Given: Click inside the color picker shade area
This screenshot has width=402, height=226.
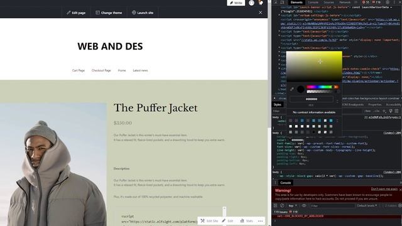Looking at the screenshot, I should tap(314, 66).
